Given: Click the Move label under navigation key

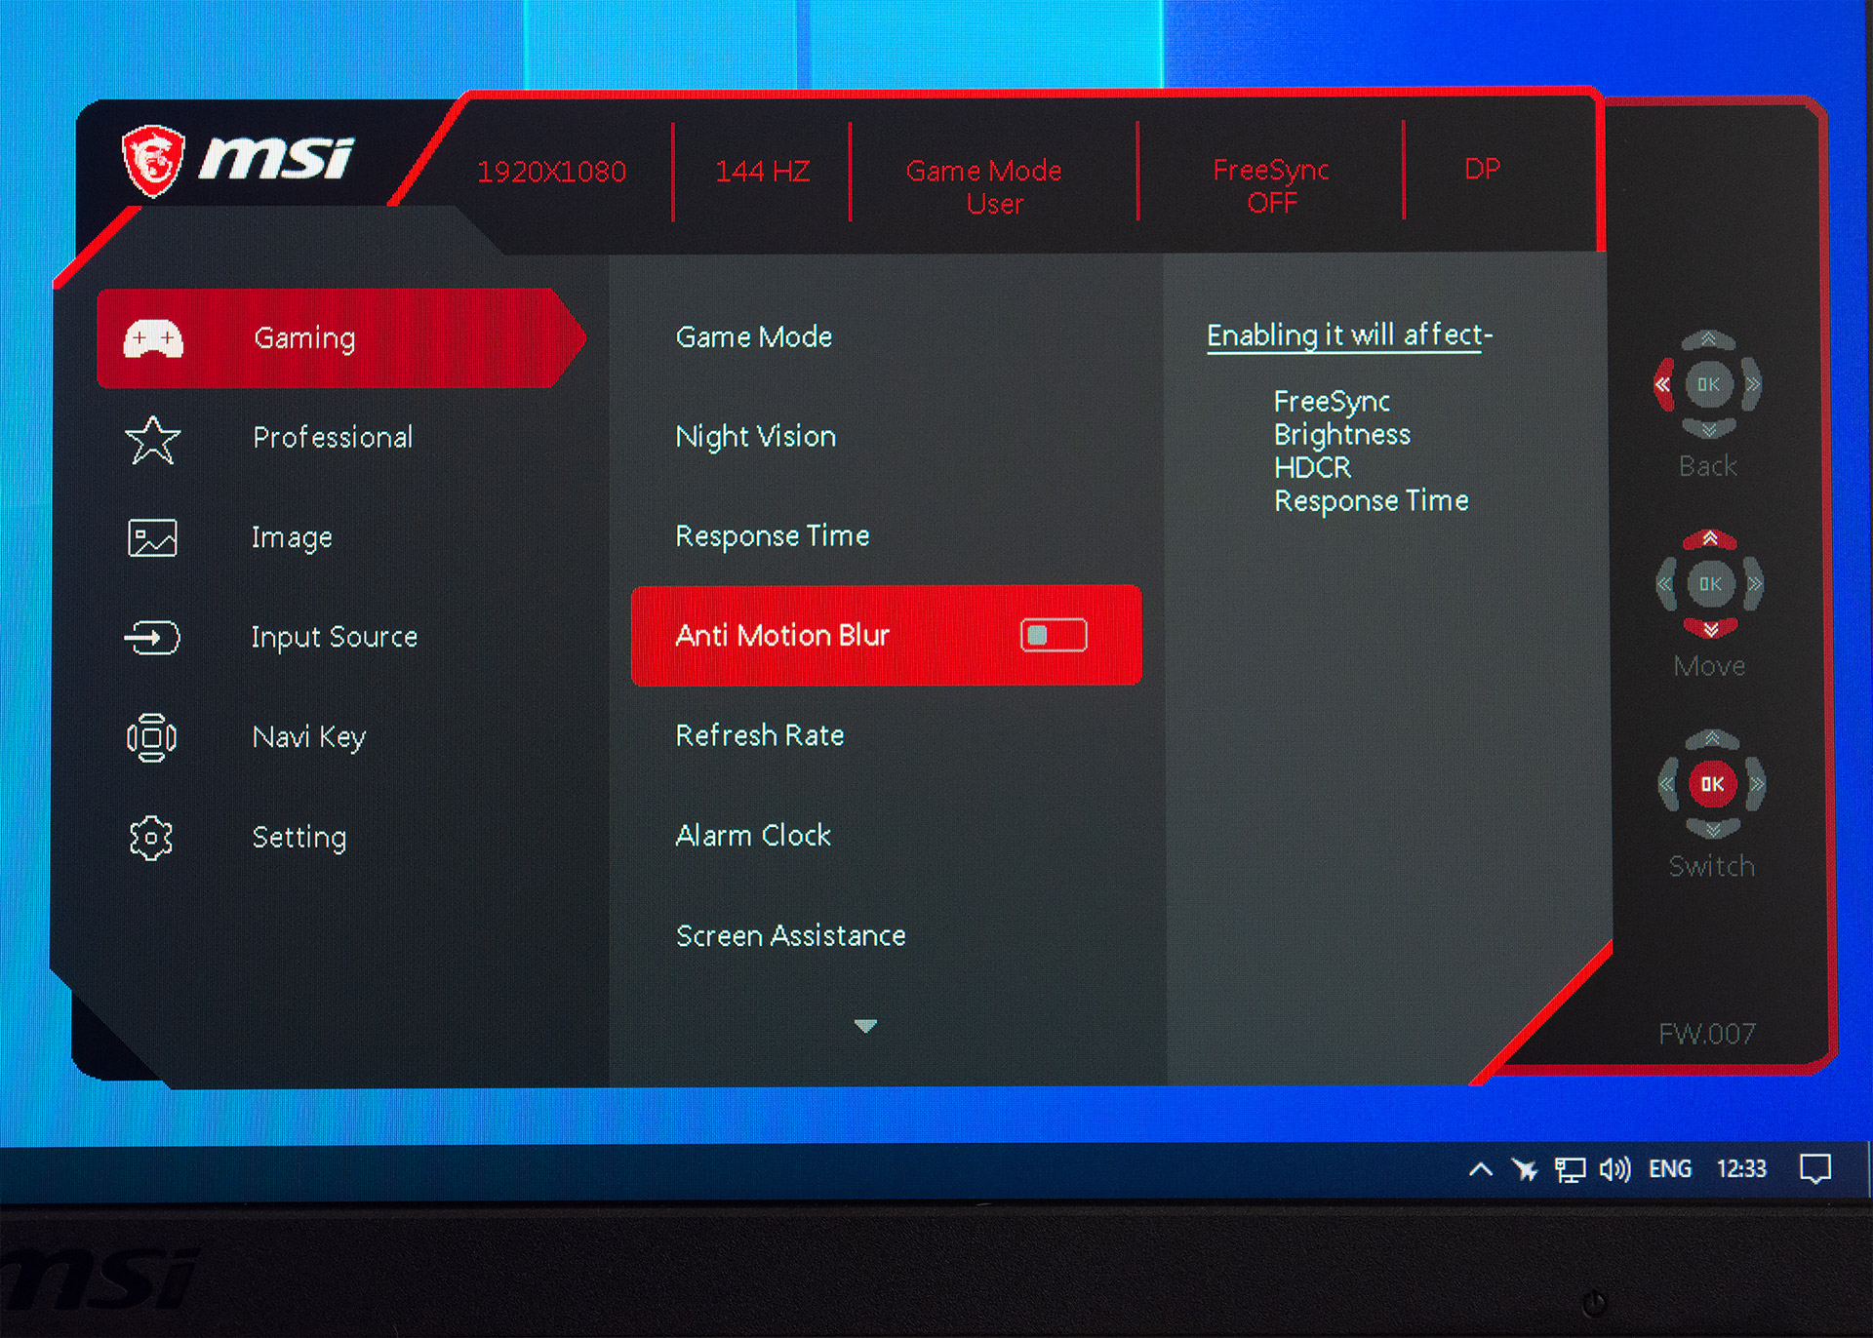Looking at the screenshot, I should point(1709,666).
